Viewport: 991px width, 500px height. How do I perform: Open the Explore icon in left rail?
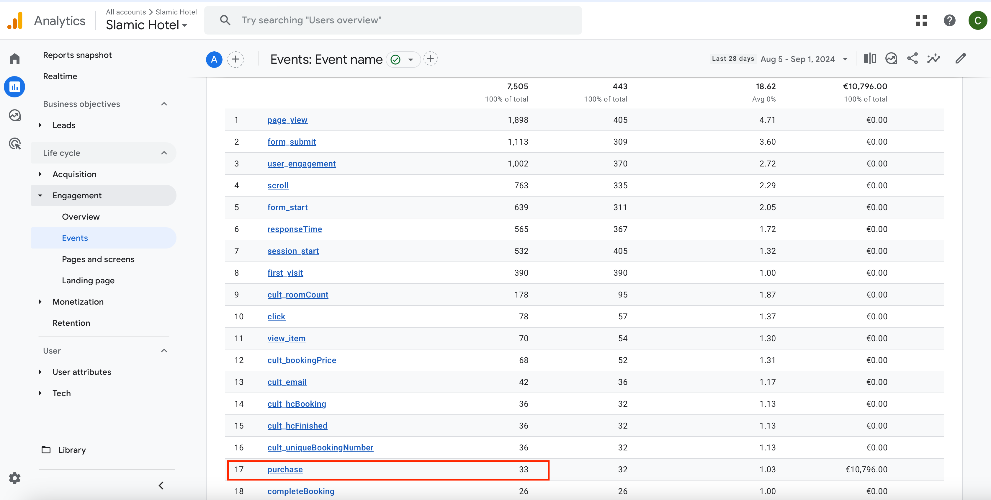pyautogui.click(x=15, y=115)
